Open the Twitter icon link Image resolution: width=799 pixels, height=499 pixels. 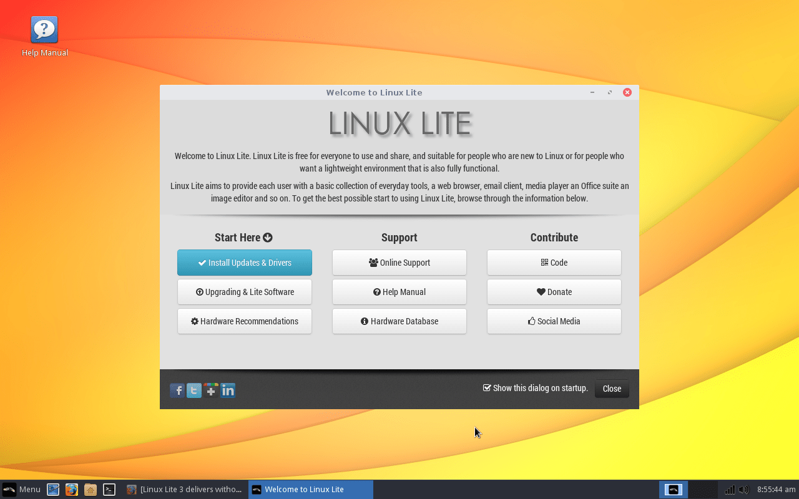click(x=194, y=390)
